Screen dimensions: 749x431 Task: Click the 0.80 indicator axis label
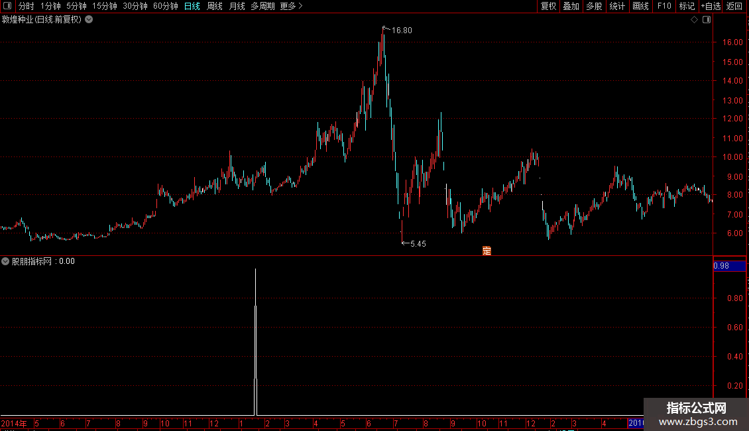tap(734, 298)
